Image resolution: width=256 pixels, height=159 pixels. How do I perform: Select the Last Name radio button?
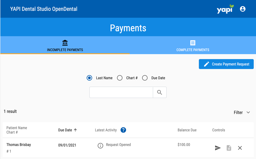[89, 78]
